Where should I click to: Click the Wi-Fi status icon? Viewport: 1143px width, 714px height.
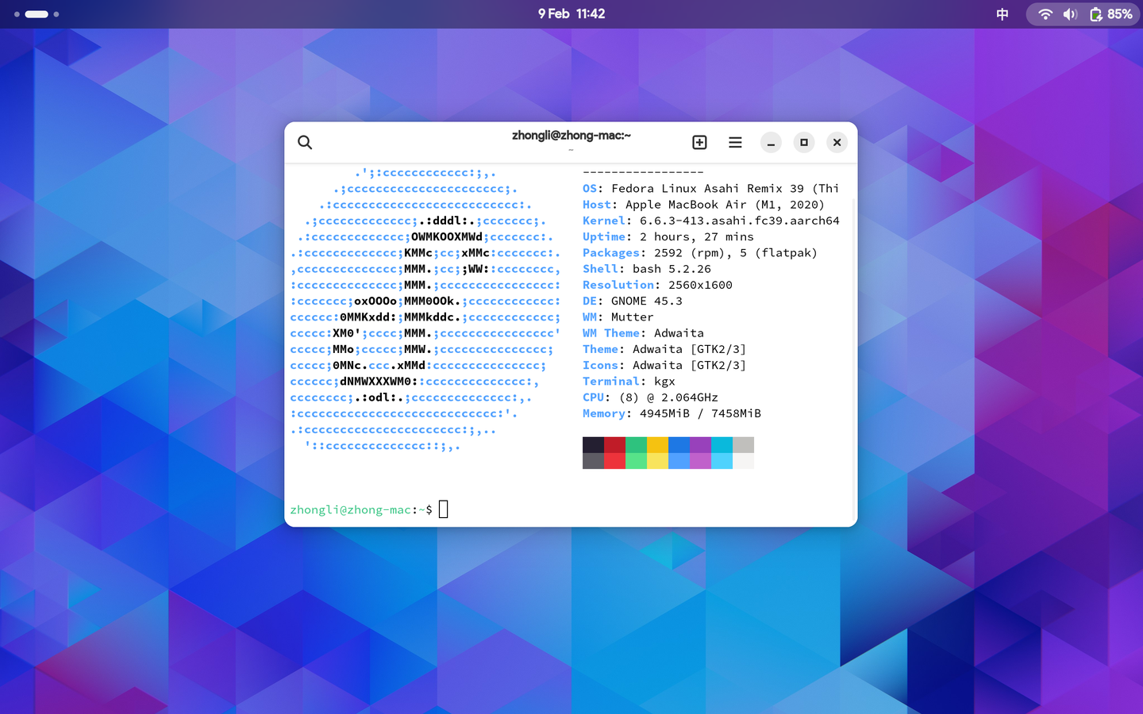click(x=1045, y=14)
